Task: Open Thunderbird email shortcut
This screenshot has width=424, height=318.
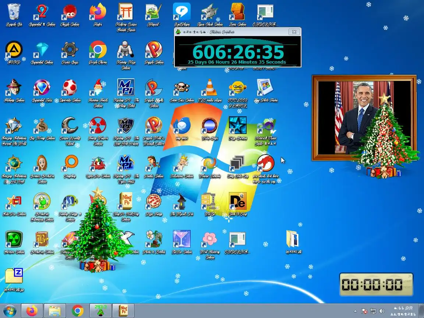Action: (182, 128)
